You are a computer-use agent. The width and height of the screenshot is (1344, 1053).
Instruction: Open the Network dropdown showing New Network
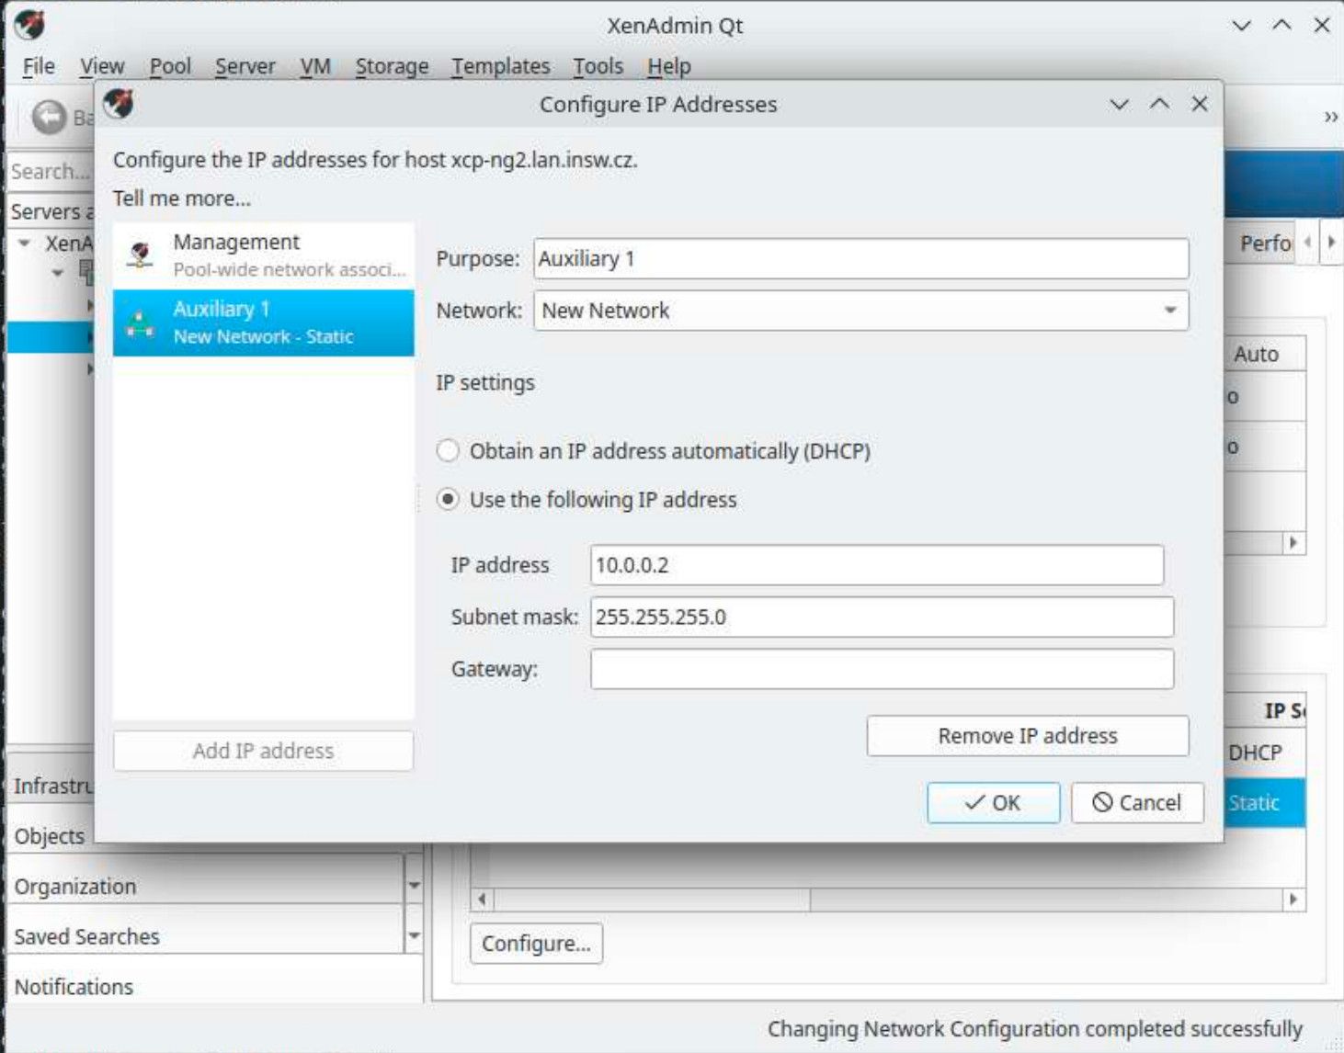tap(860, 311)
